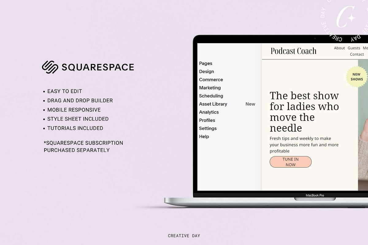
Task: Click the Podcast Coach site title
Action: 293,51
